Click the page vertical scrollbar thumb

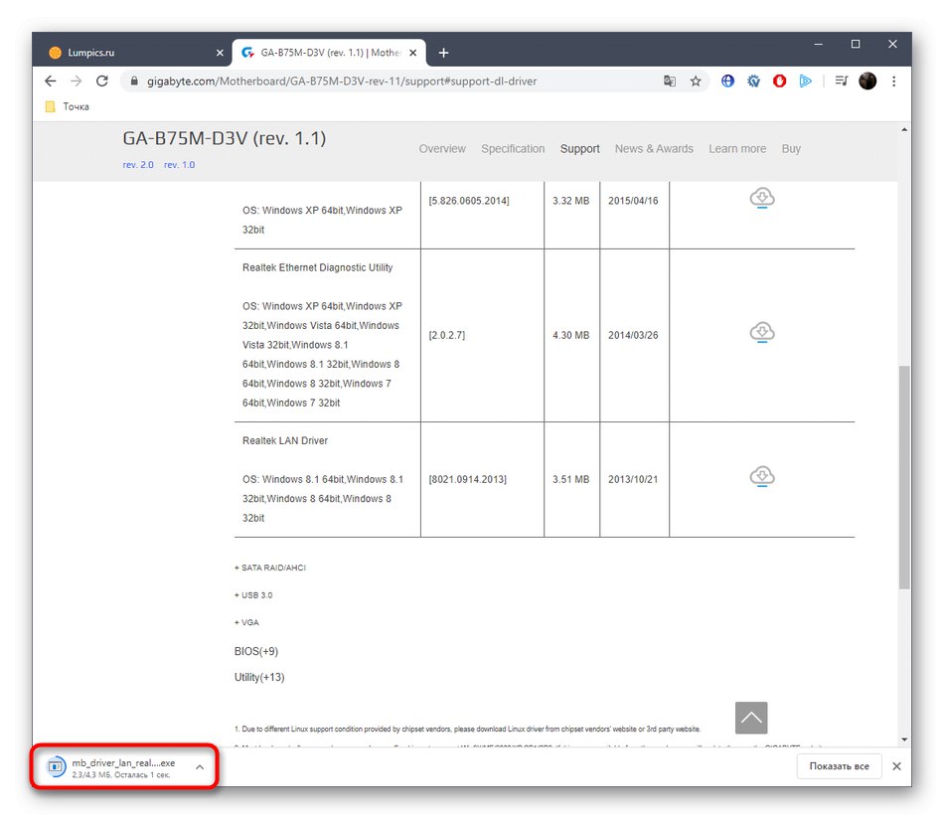click(x=903, y=477)
